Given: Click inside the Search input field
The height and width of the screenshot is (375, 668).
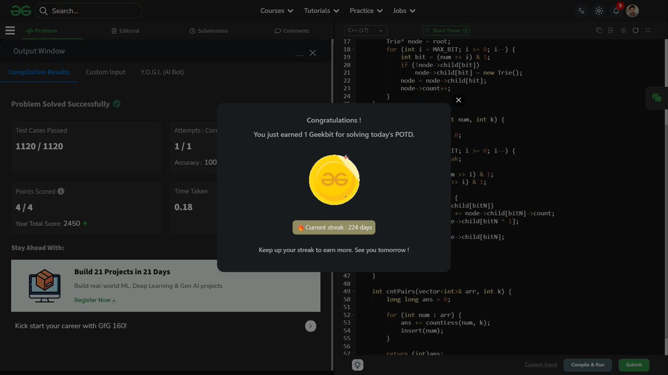Looking at the screenshot, I should point(89,10).
